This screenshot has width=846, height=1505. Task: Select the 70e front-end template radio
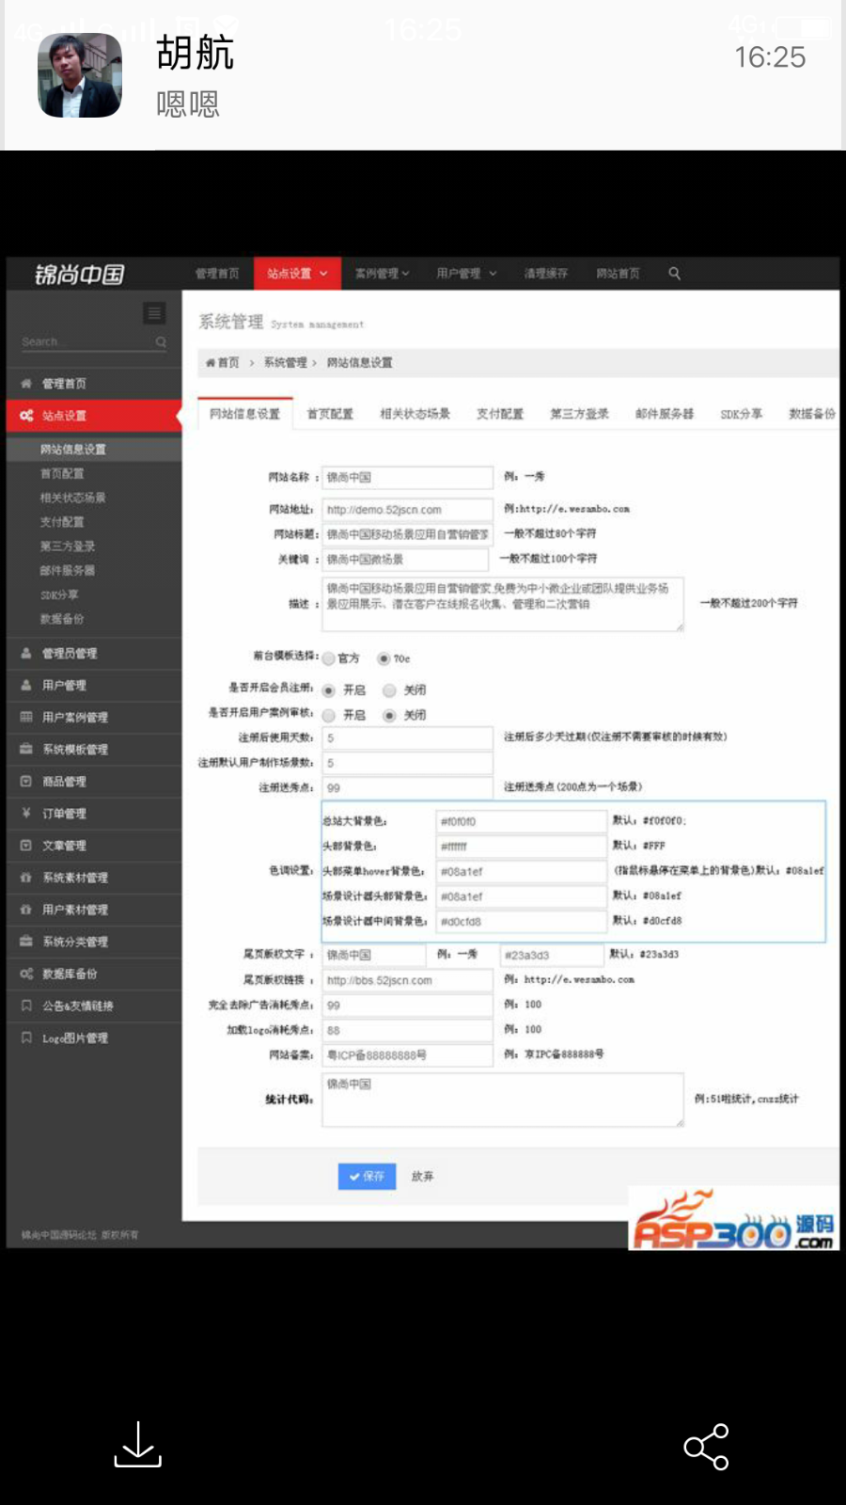point(384,658)
